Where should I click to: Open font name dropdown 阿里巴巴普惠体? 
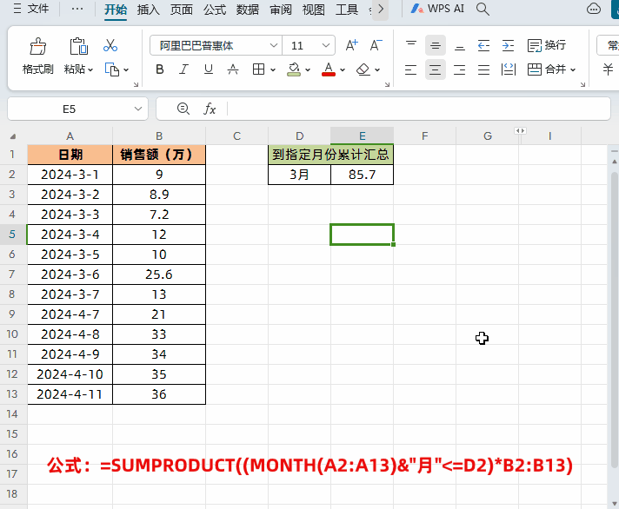pyautogui.click(x=274, y=45)
